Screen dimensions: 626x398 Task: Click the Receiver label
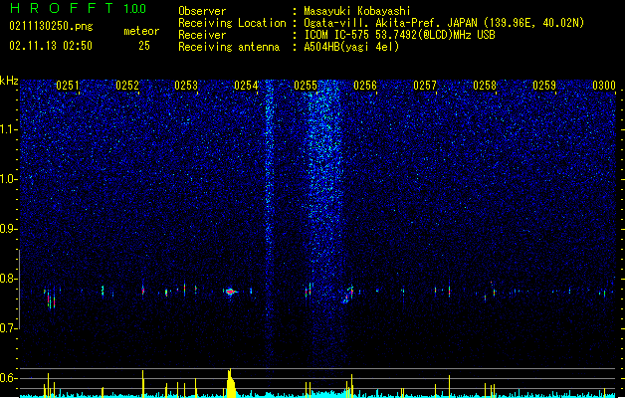pyautogui.click(x=202, y=35)
